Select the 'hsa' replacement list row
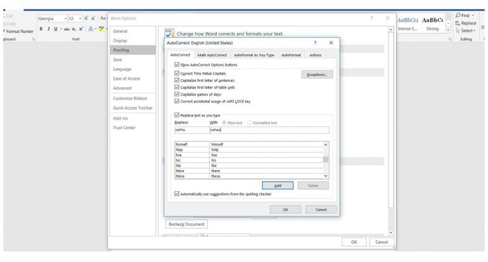The image size is (488, 262). pos(248,155)
